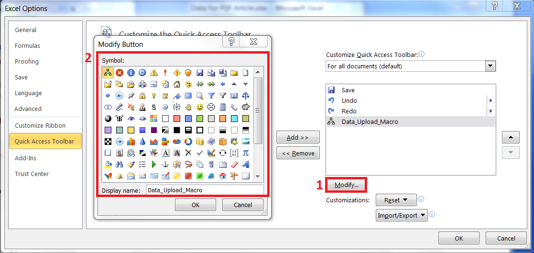Pick the magnifying glass symbol
The height and width of the screenshot is (253, 534).
[200, 96]
